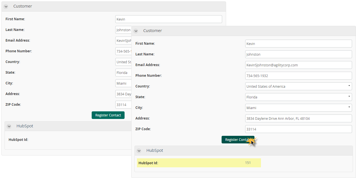Click the highlighted HubSpot Id label in front form
Viewport: 356px width, 178px height.
click(x=148, y=163)
